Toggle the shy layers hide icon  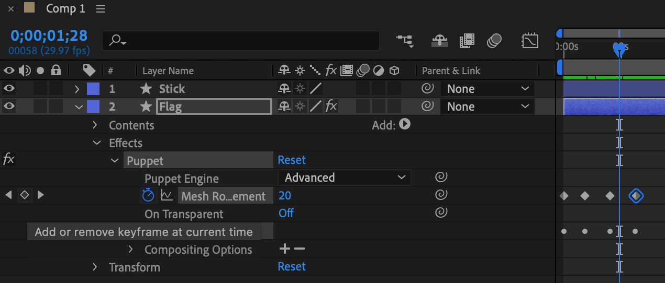tap(440, 41)
